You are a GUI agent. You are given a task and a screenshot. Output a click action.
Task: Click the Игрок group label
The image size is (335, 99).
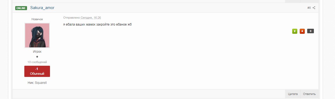point(37,52)
